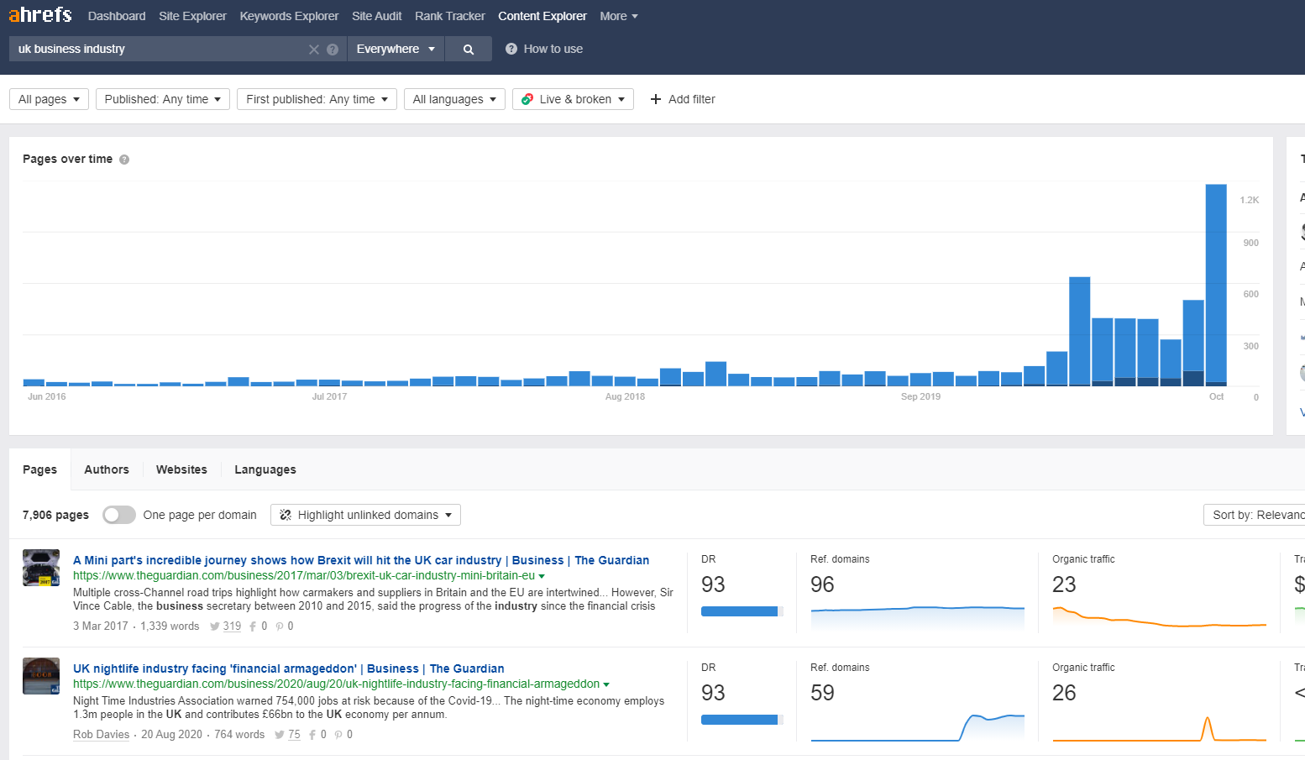Click the Highlight unlinked domains icon
Viewport: 1305px width, 760px height.
pyautogui.click(x=286, y=515)
